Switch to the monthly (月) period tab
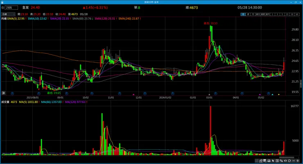 [x=253, y=14]
